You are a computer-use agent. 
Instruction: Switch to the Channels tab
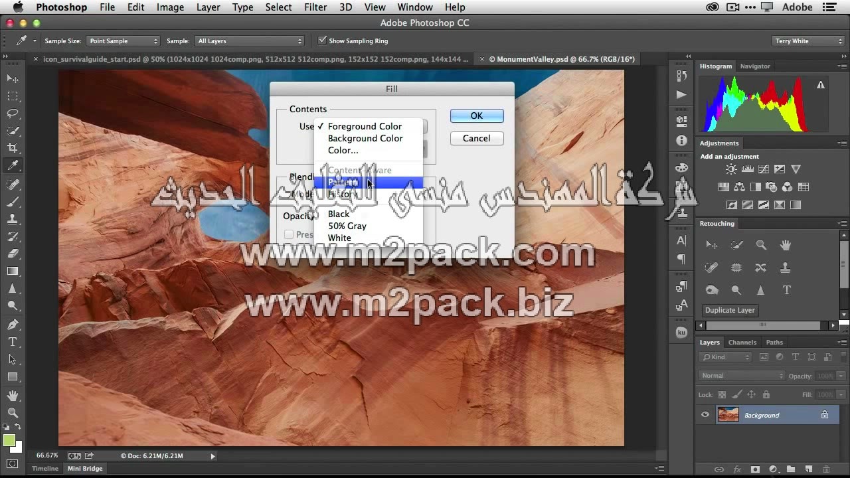tap(742, 343)
